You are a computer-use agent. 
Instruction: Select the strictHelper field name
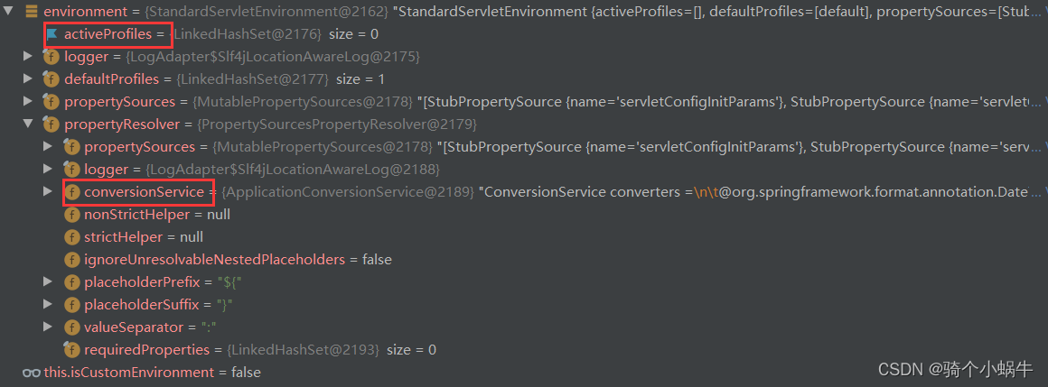click(124, 237)
